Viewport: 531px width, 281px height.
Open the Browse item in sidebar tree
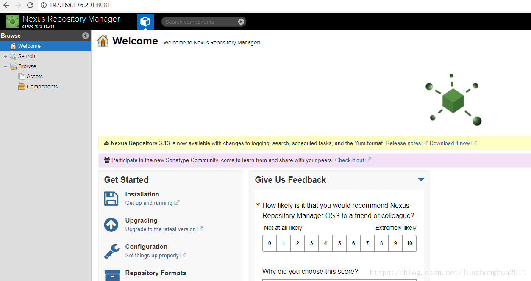point(27,66)
